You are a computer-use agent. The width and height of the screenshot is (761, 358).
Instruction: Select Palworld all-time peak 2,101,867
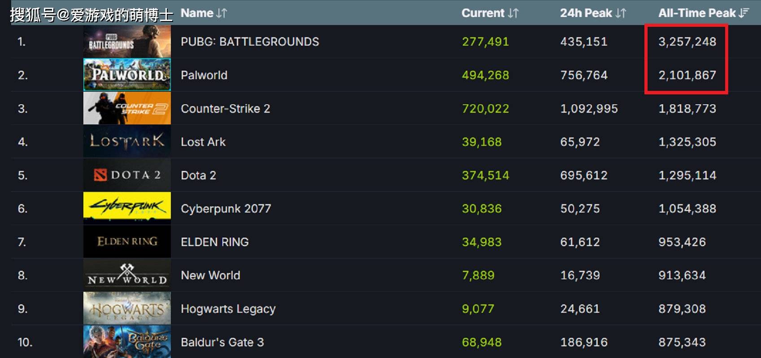687,75
